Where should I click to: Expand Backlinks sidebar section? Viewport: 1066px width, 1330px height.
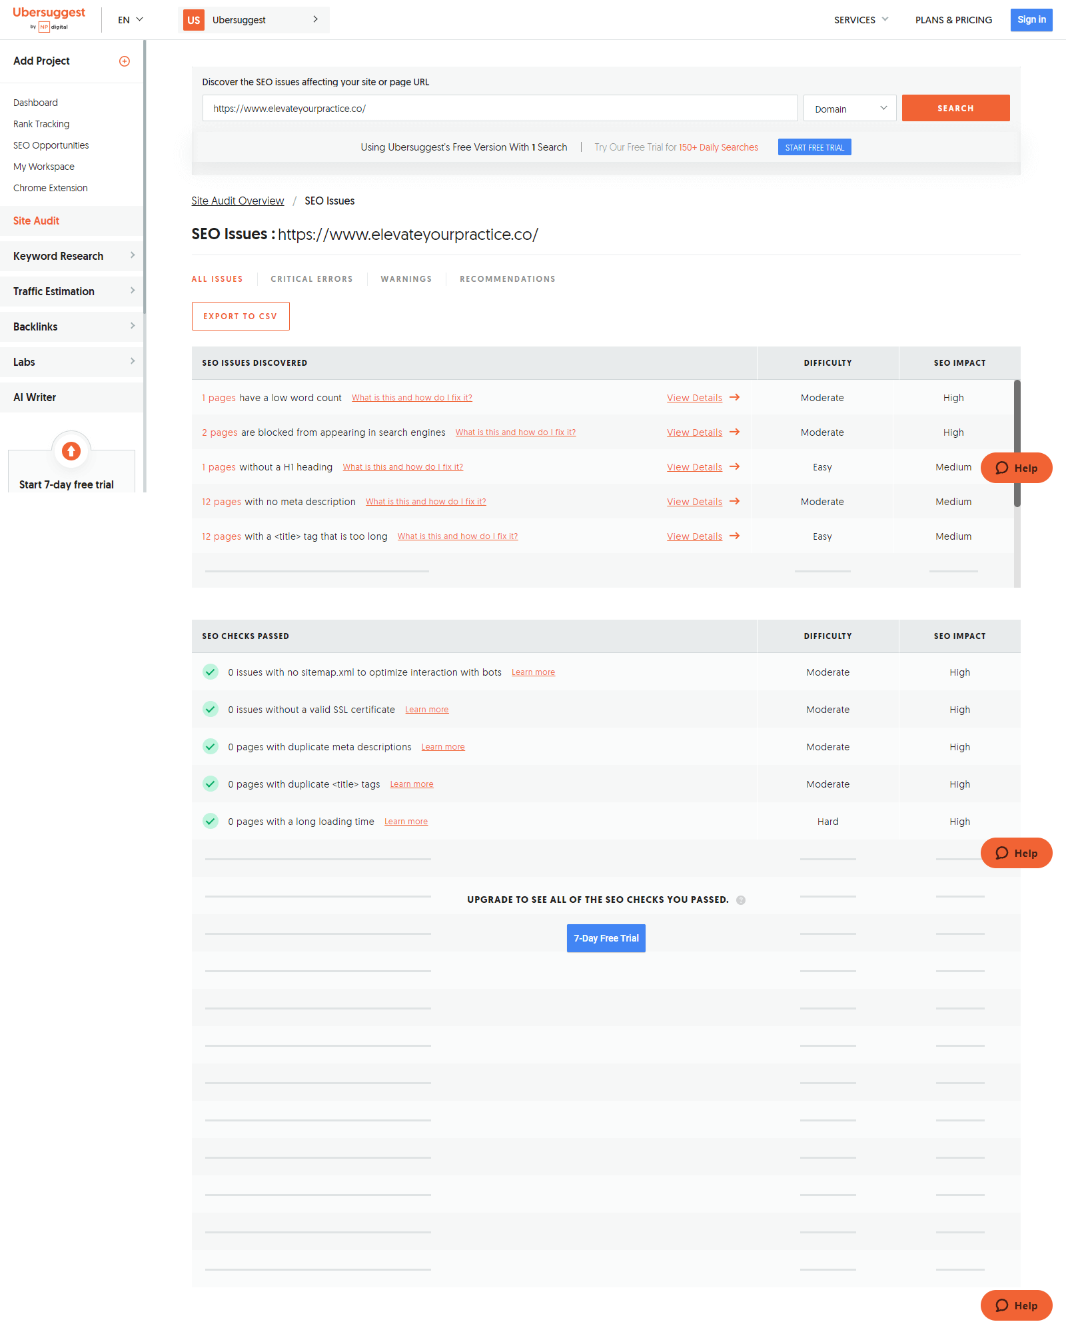[72, 327]
